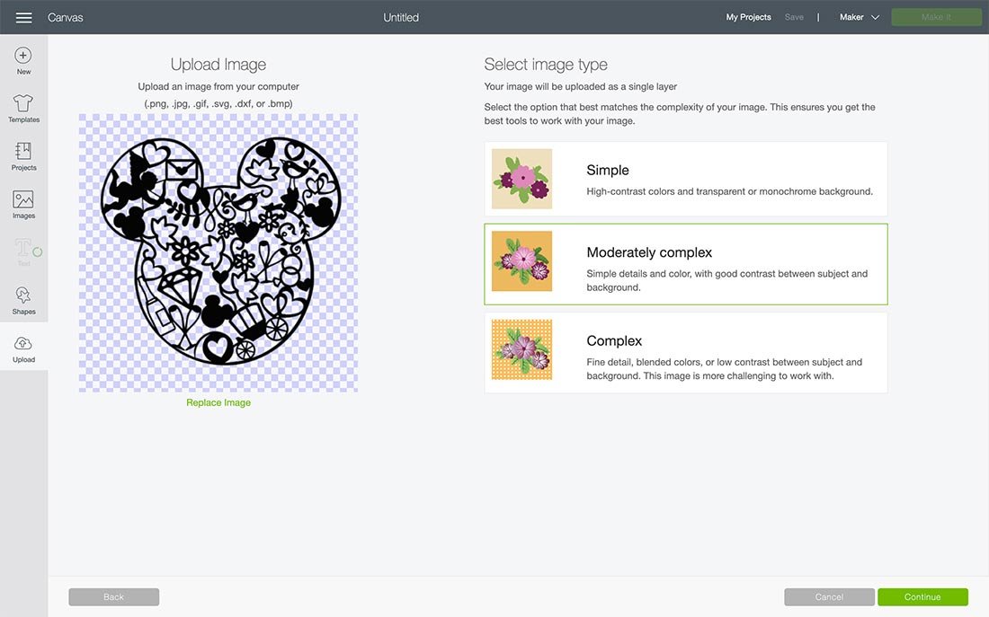
Task: Open the hamburger menu
Action: (23, 18)
